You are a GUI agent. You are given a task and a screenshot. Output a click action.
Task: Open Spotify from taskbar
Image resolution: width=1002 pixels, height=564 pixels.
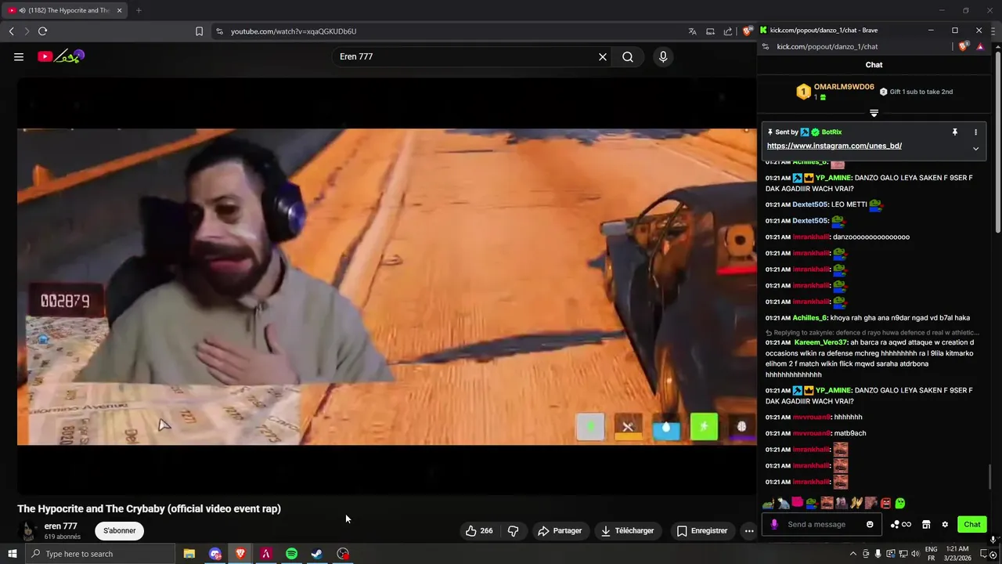[291, 554]
